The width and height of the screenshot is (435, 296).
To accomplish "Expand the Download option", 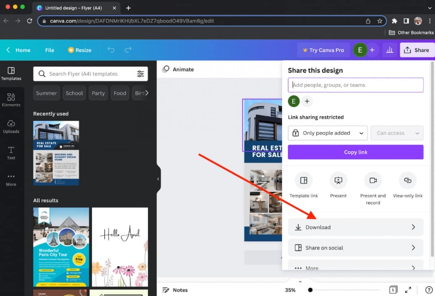I will pyautogui.click(x=356, y=227).
